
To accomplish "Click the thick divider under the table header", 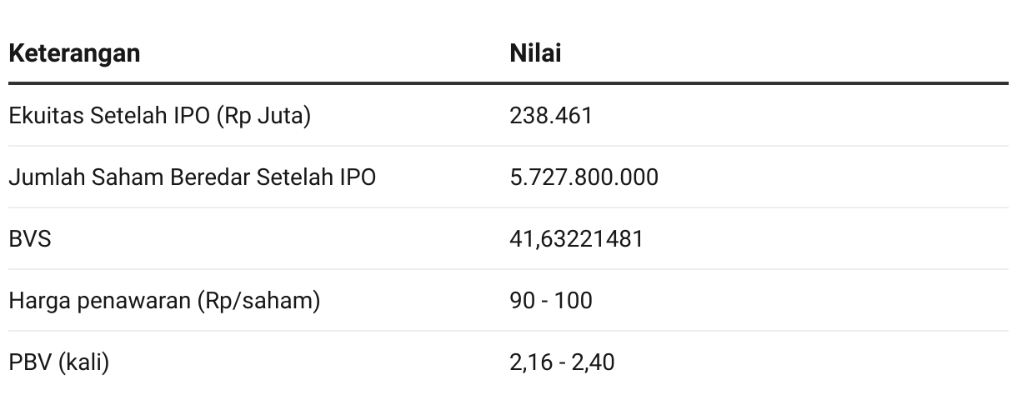I will coord(508,83).
